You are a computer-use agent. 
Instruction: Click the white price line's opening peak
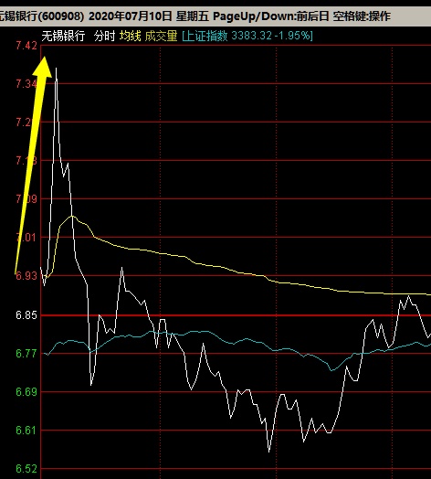coord(57,69)
